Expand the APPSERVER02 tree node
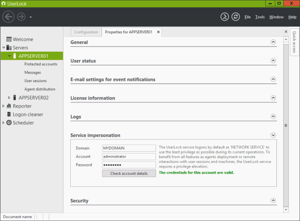 click(x=9, y=98)
